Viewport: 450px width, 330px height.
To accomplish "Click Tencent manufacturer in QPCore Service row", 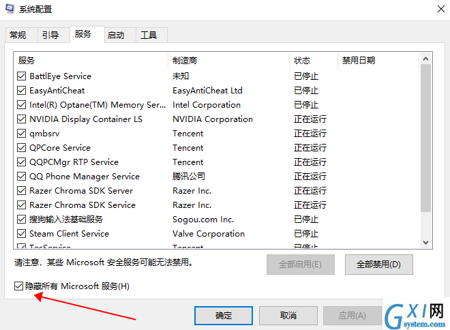I will tap(188, 148).
